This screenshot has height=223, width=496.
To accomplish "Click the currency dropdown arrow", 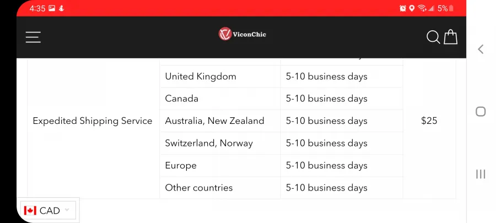I will pos(67,209).
